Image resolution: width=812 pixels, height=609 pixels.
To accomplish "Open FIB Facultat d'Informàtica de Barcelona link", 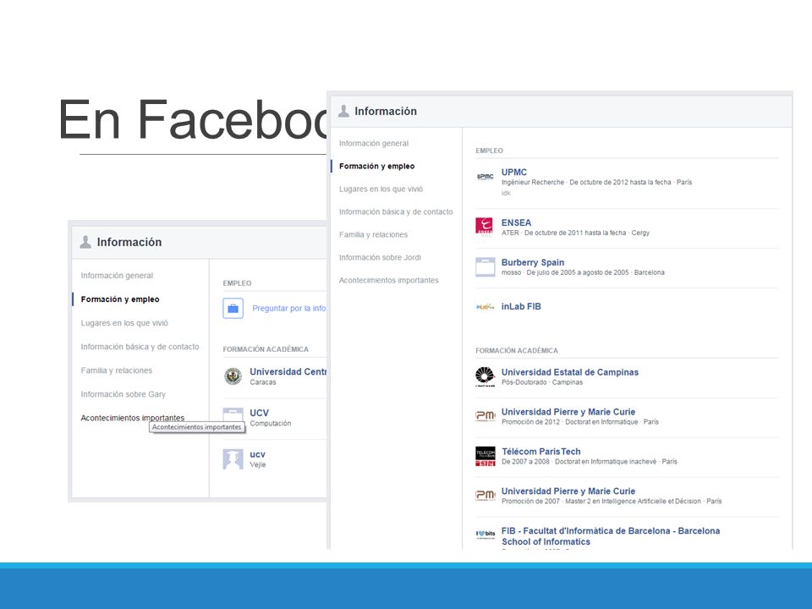I will [x=610, y=536].
